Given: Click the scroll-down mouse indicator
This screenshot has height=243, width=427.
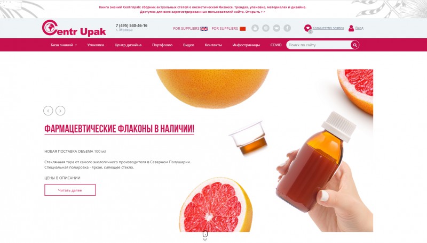Looking at the screenshot, I should (x=205, y=235).
